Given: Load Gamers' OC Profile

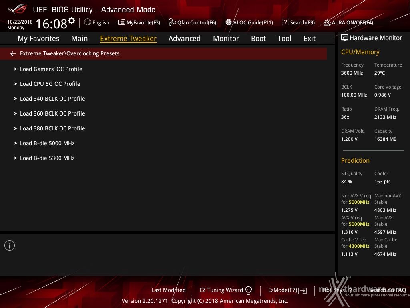Looking at the screenshot, I should [x=51, y=69].
